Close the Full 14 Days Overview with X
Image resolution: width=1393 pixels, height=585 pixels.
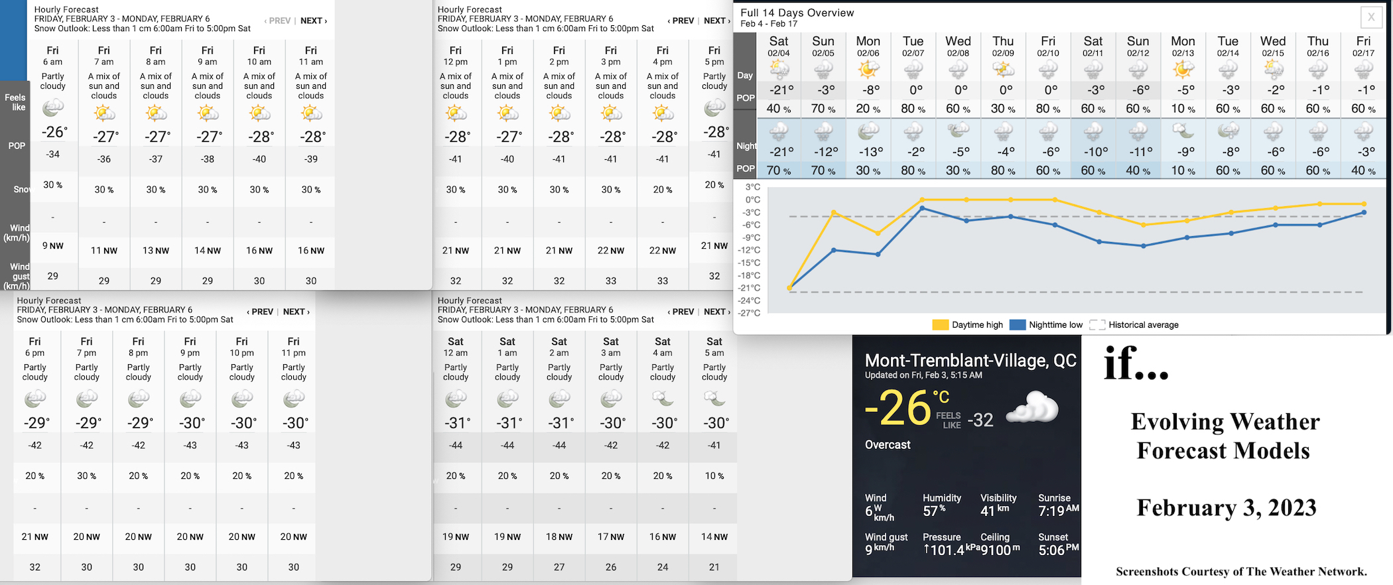click(x=1371, y=17)
